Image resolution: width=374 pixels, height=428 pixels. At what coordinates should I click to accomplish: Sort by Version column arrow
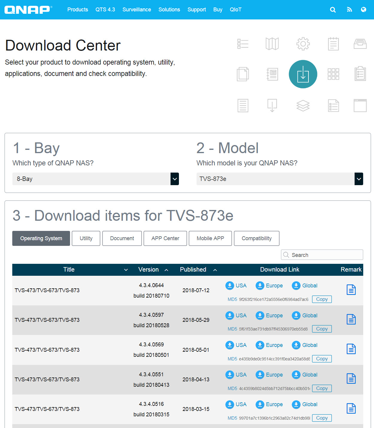point(166,270)
